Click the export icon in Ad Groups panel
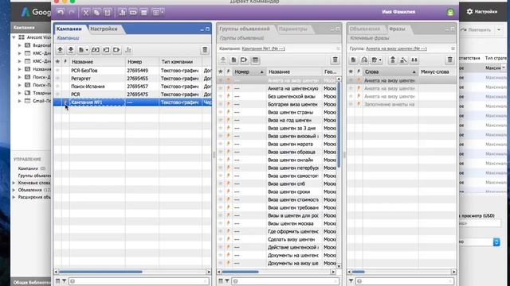Viewport: 510px width, 286px height. (245, 60)
